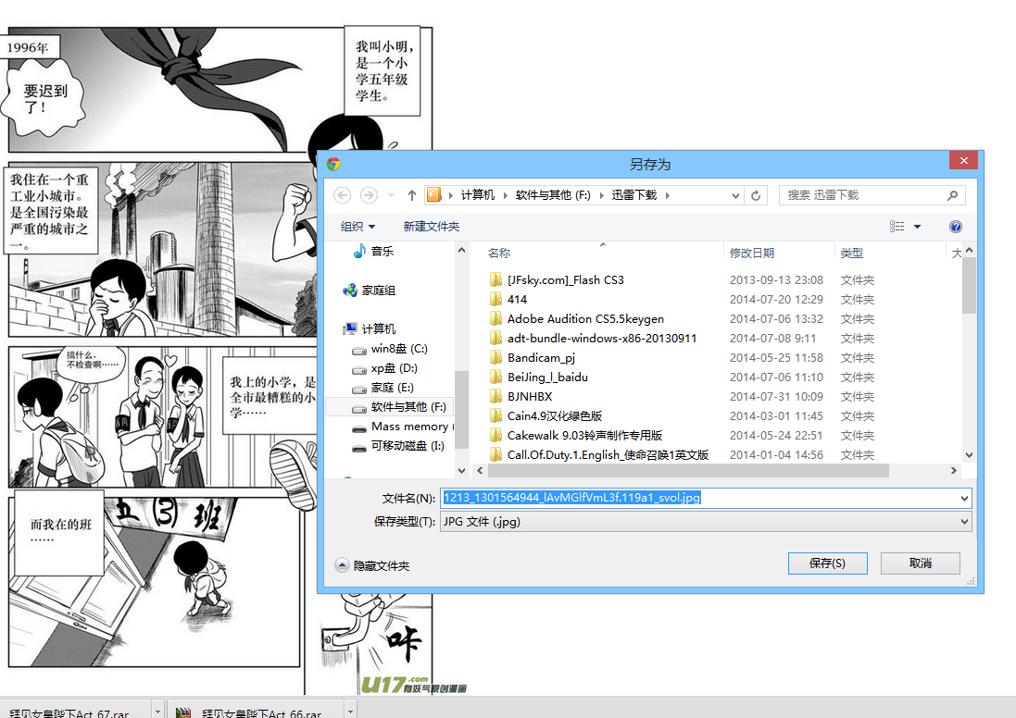Viewport: 1016px width, 718px height.
Task: Click 迅雷下载 in the address path
Action: click(x=633, y=195)
